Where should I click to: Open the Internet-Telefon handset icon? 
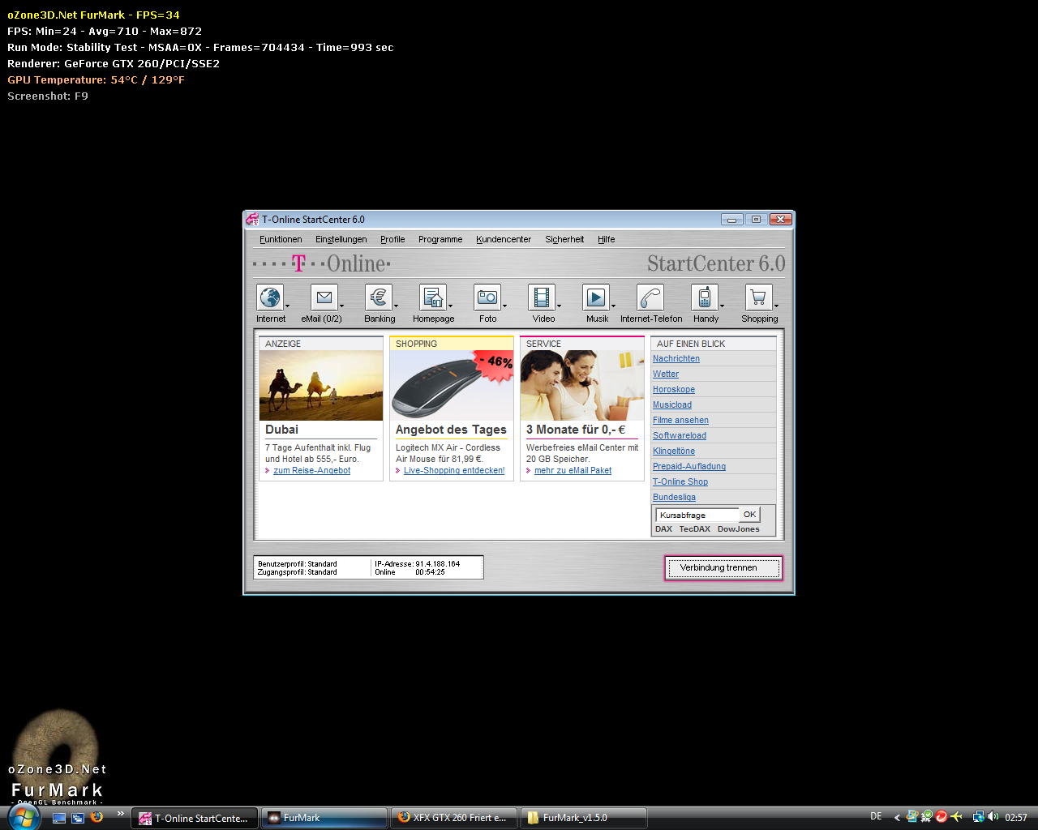(x=650, y=297)
